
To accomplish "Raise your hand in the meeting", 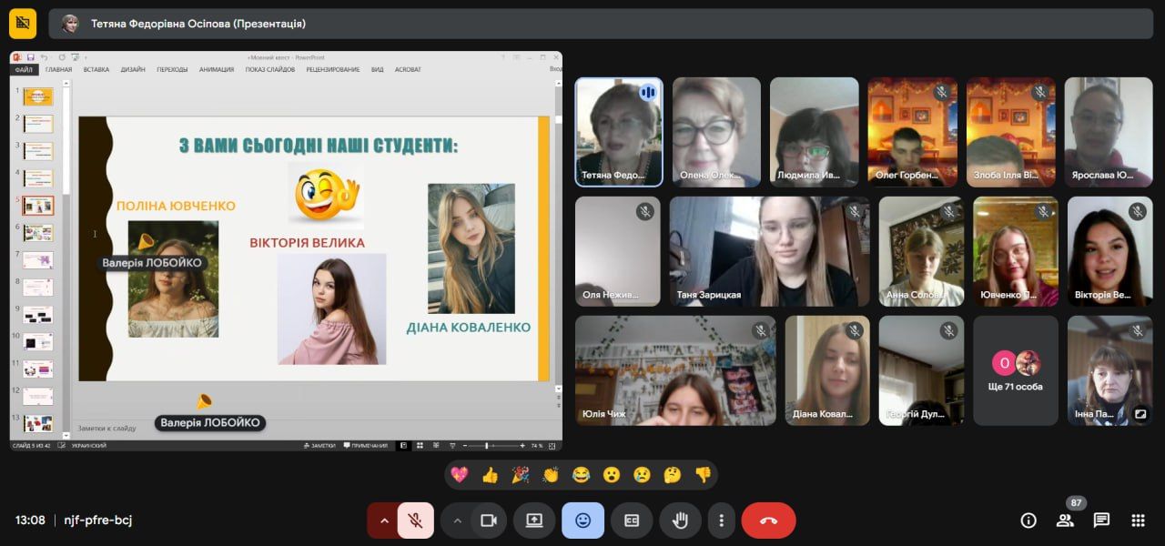I will [x=680, y=521].
